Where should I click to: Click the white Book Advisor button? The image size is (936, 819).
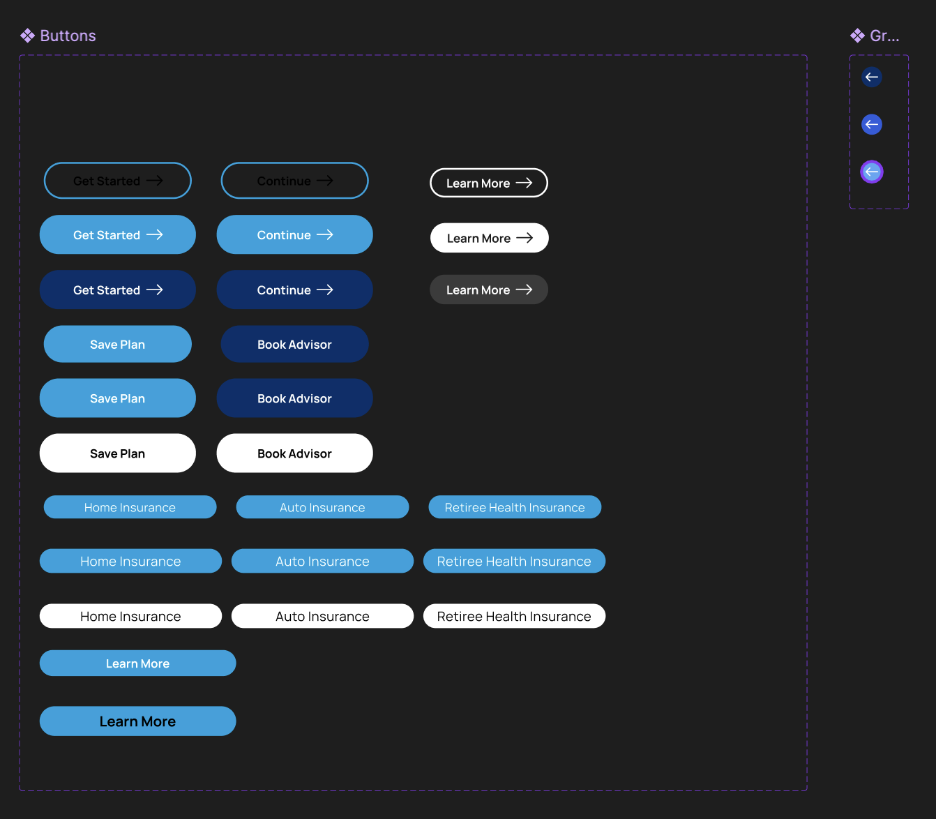[294, 453]
